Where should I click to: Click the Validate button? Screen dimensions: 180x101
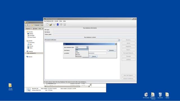click(129, 59)
